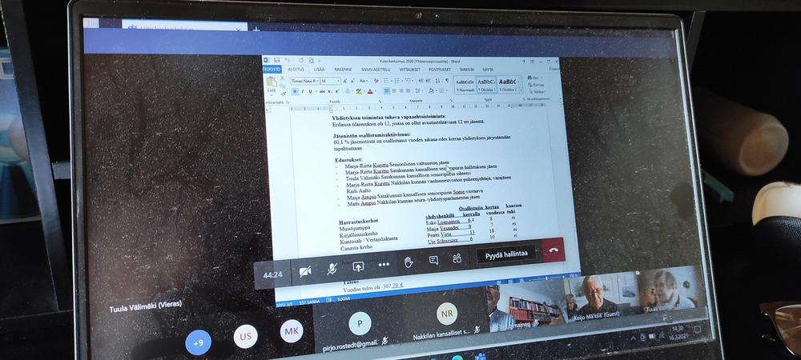This screenshot has width=801, height=360.
Task: Open the Times New Roman font dropdown
Action: point(318,81)
